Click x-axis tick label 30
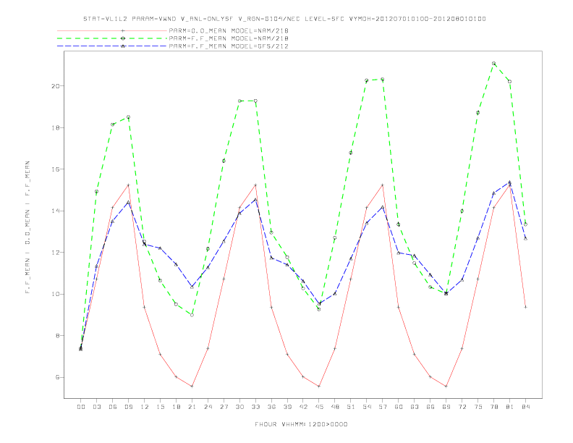 [x=239, y=407]
